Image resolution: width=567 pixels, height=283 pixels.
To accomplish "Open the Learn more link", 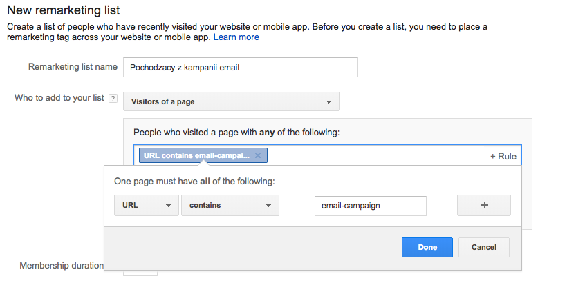I will [236, 37].
